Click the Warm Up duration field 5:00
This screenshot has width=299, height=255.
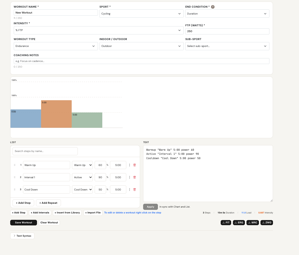(118, 165)
